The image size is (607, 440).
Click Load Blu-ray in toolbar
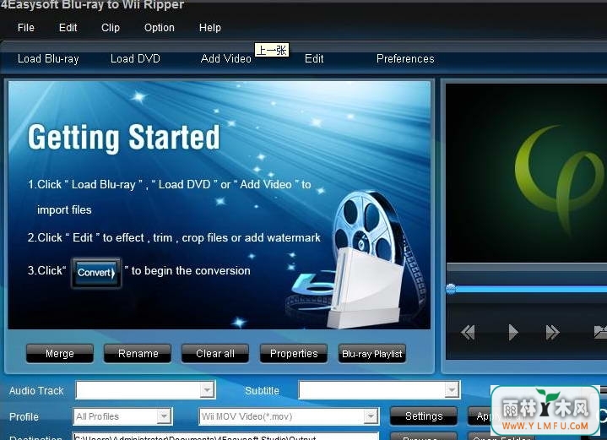point(48,59)
